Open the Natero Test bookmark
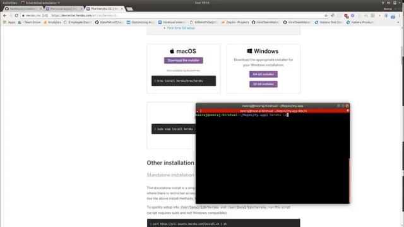The image size is (404, 227). click(329, 23)
